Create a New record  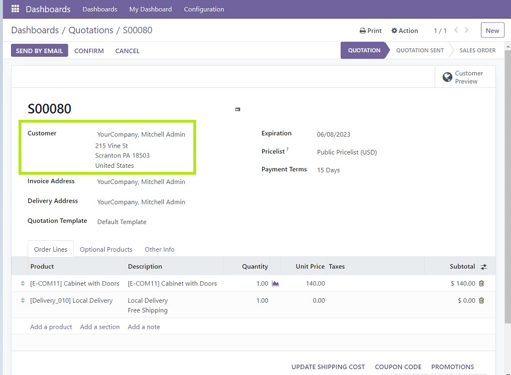tap(492, 30)
